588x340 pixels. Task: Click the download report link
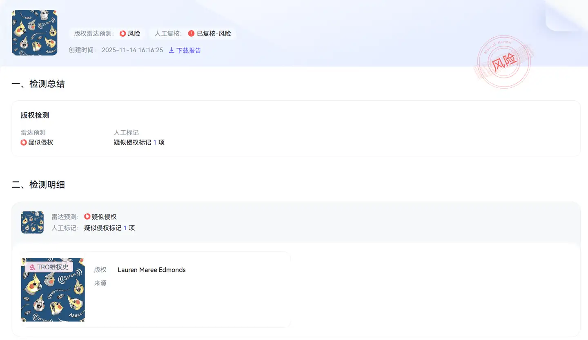coord(185,50)
